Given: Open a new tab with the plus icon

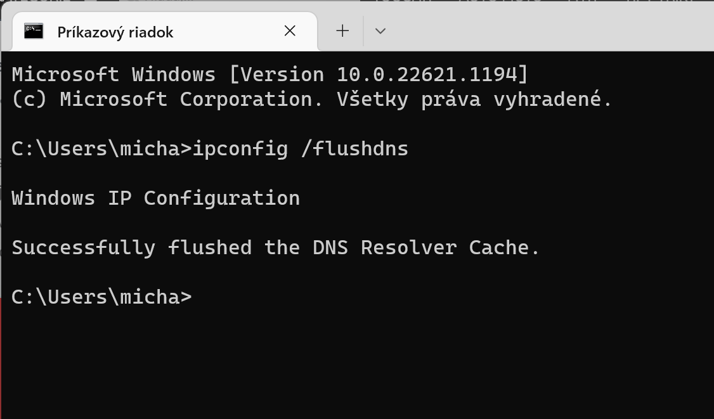Looking at the screenshot, I should (x=342, y=31).
